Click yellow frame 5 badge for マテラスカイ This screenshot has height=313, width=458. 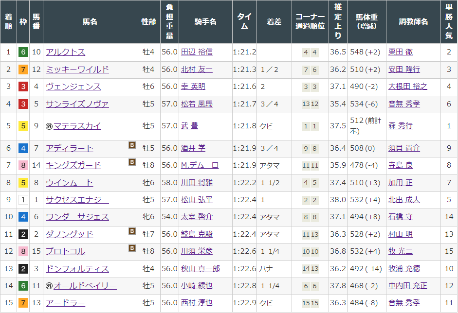(x=23, y=126)
